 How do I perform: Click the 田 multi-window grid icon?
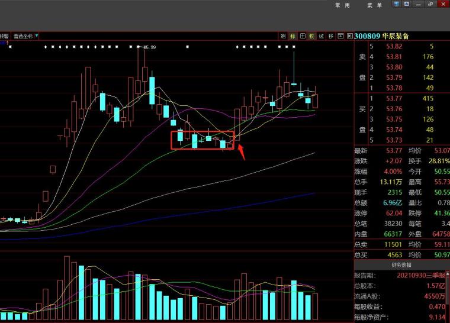click(x=303, y=36)
